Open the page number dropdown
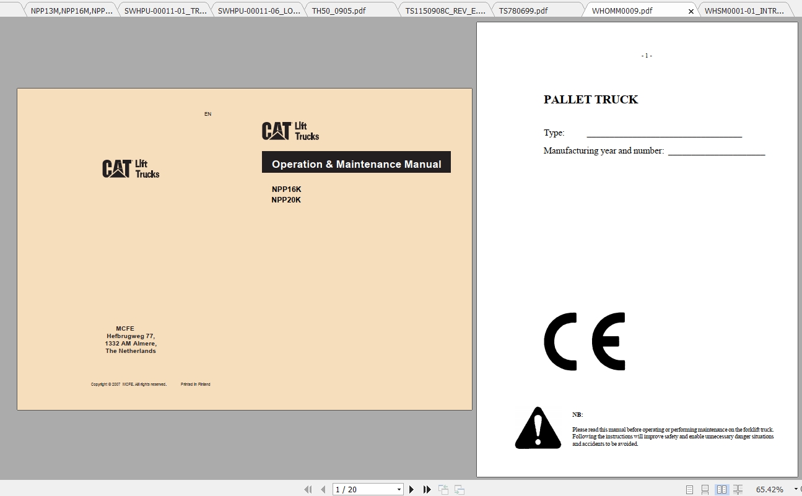The image size is (802, 496). (399, 489)
